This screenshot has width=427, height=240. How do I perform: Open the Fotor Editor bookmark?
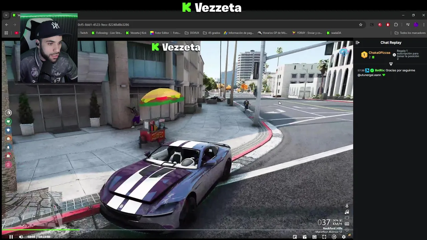click(159, 33)
